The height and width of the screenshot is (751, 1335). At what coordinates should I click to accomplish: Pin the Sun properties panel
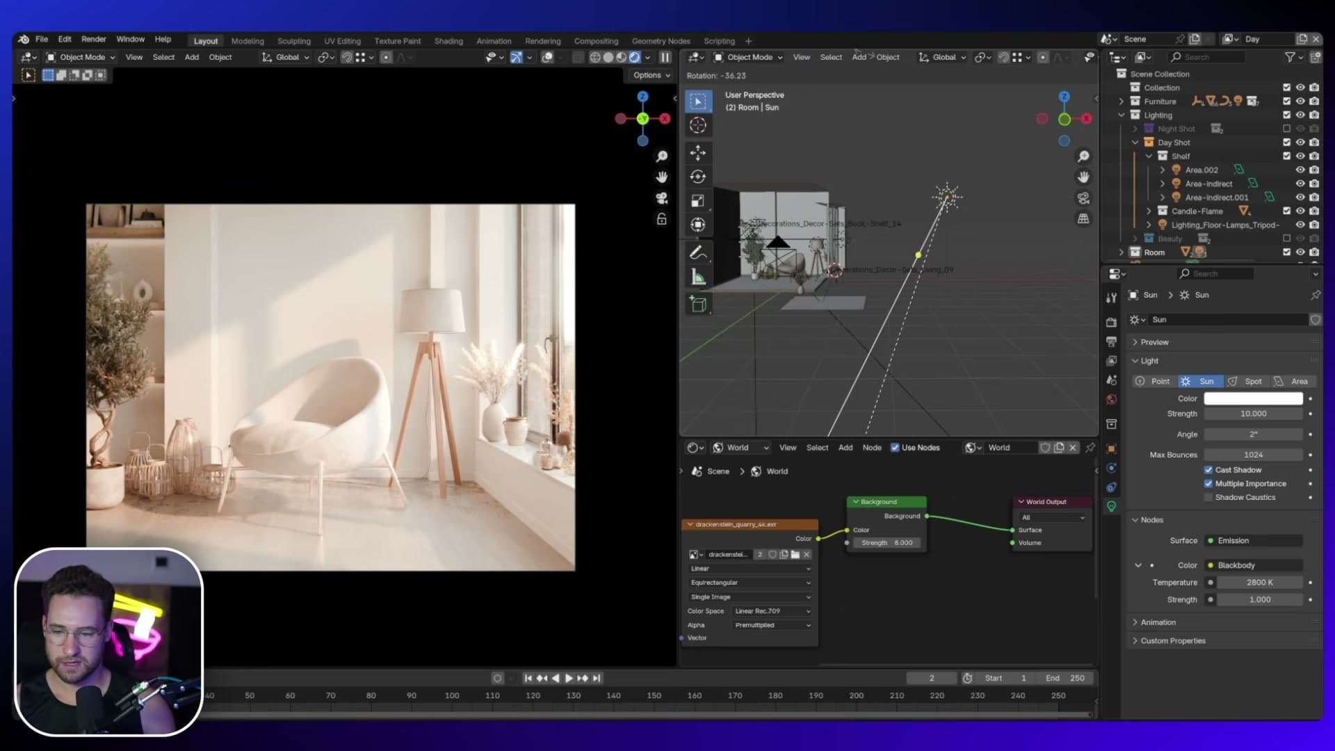coord(1316,295)
